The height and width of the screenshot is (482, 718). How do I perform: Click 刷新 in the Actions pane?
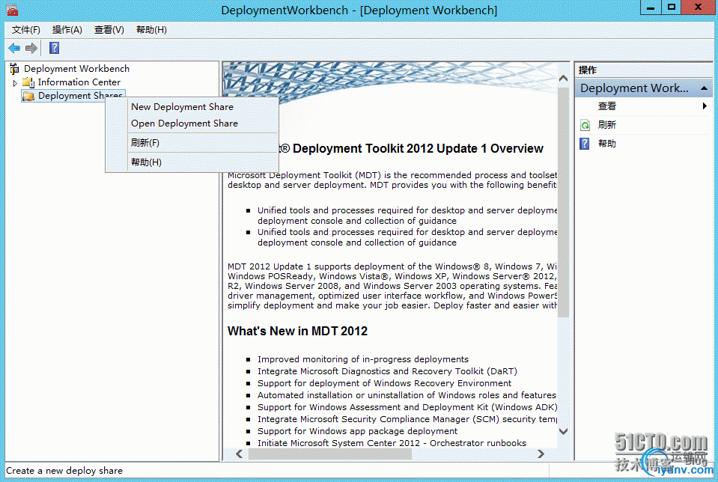point(607,125)
